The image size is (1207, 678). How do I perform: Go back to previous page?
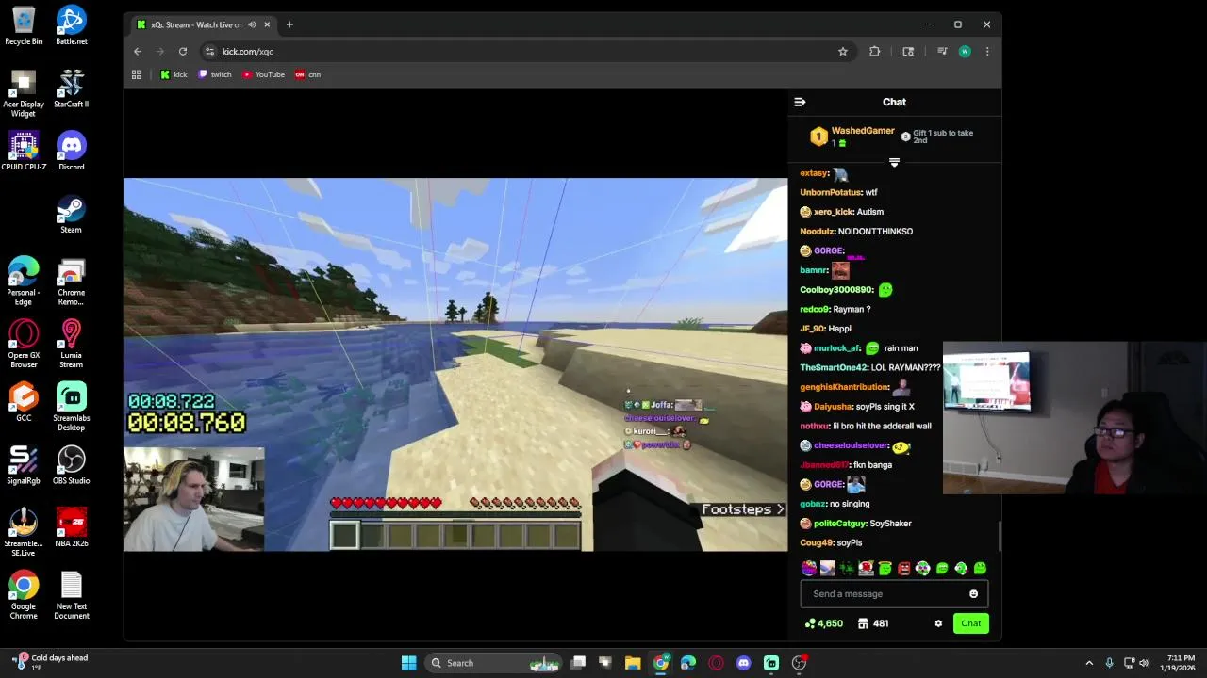pyautogui.click(x=138, y=52)
